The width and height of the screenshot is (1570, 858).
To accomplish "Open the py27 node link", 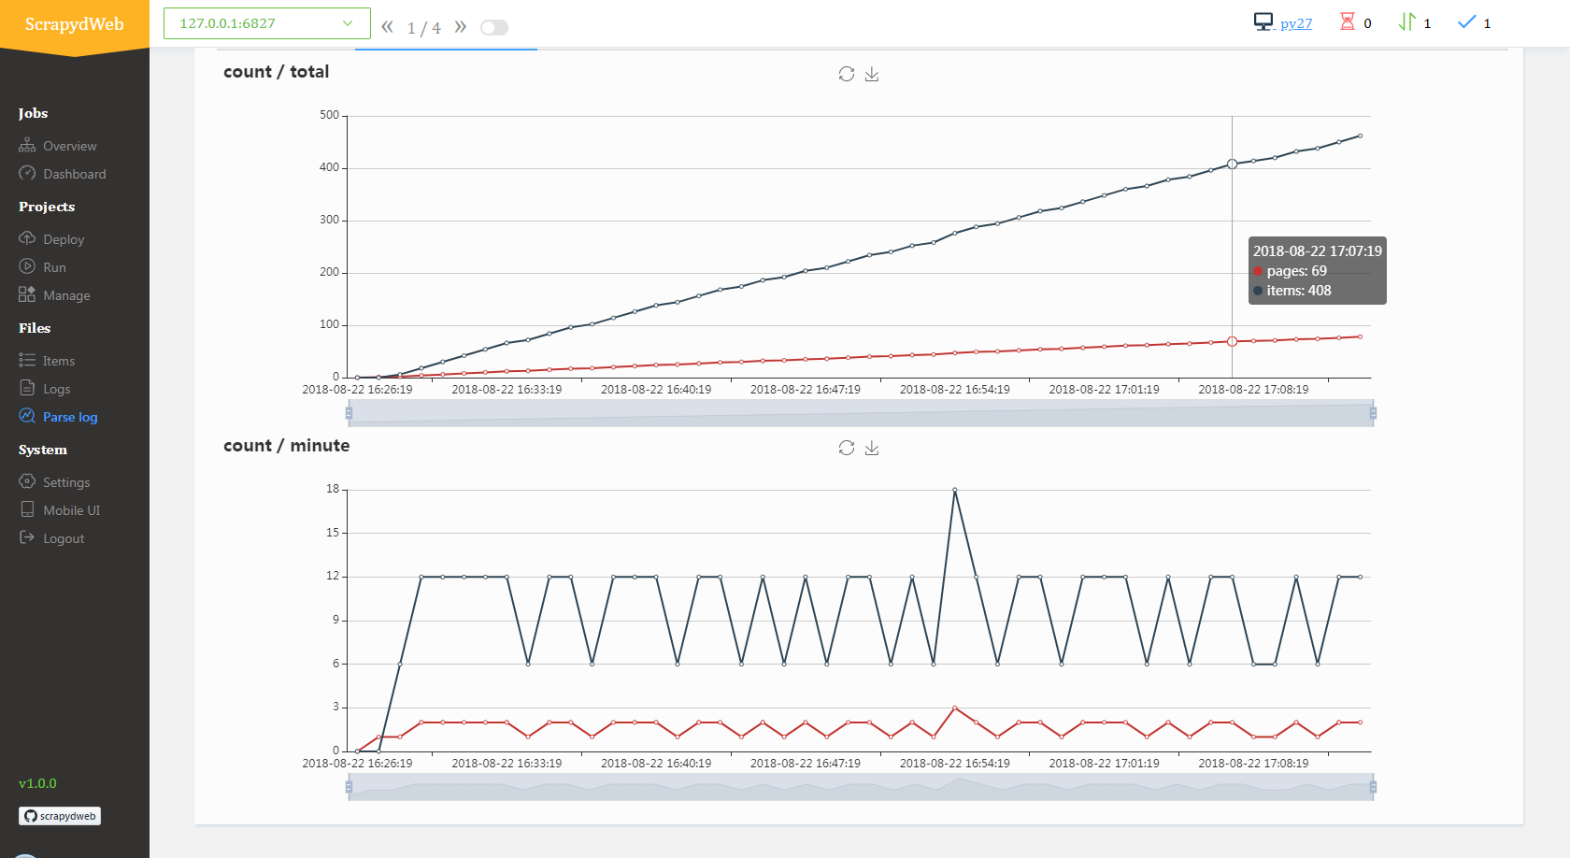I will tap(1296, 23).
